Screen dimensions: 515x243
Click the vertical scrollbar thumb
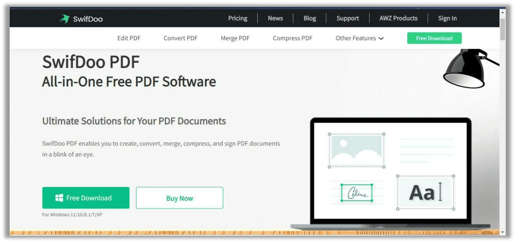click(503, 29)
